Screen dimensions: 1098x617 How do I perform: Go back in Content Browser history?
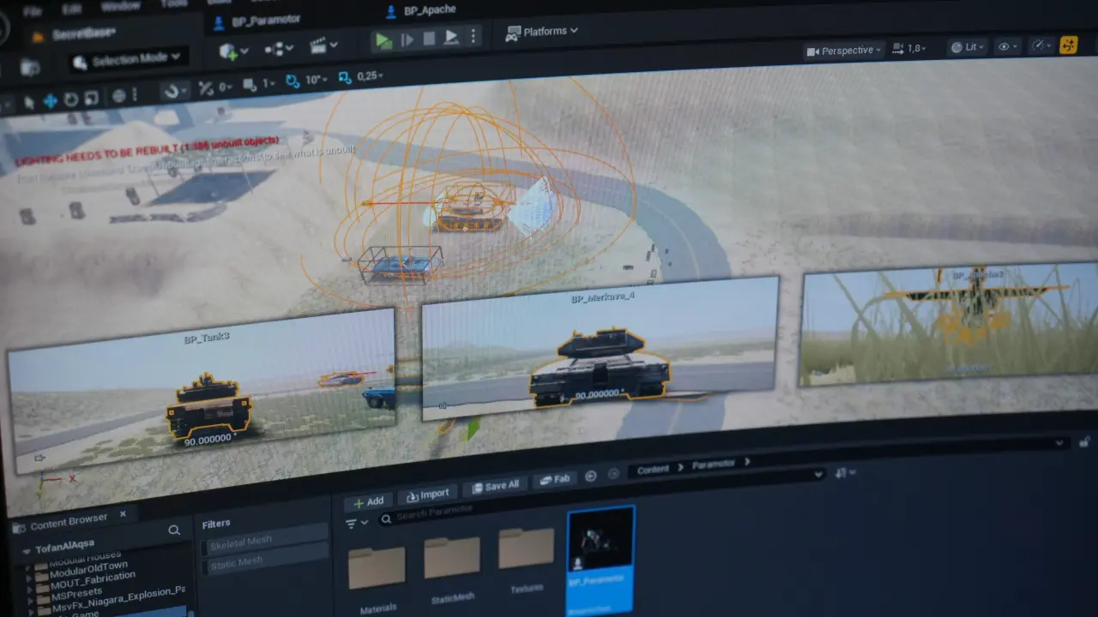(x=591, y=476)
